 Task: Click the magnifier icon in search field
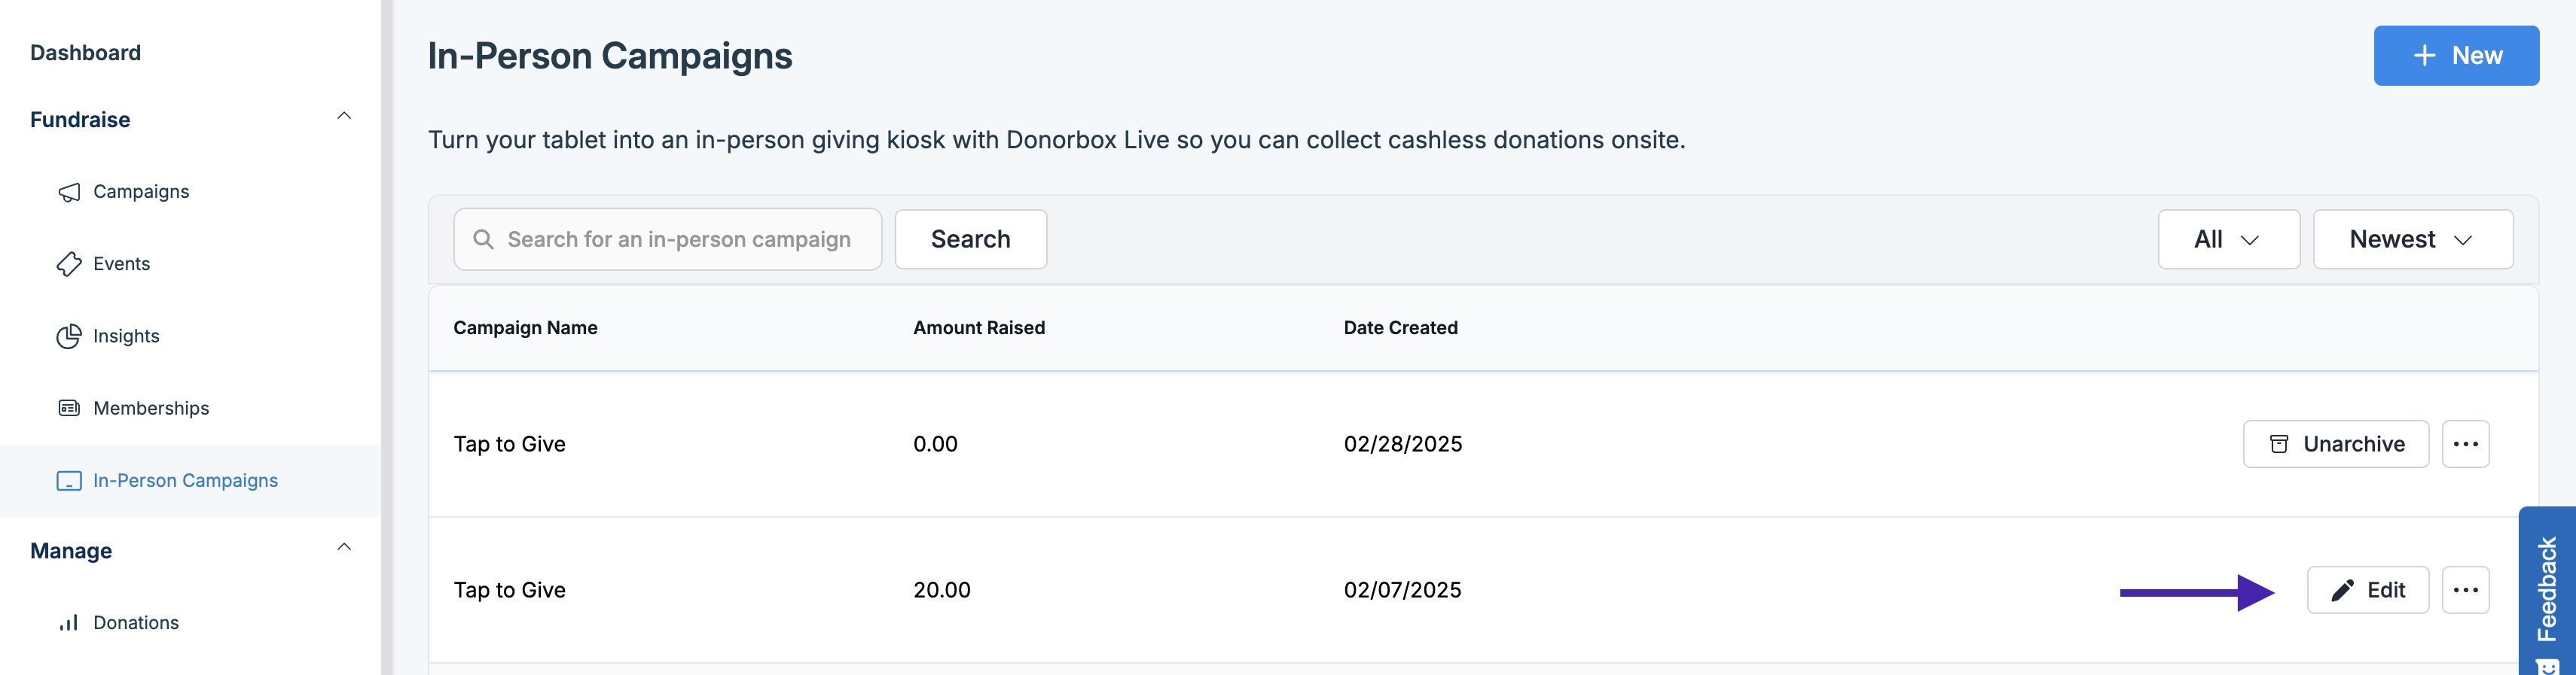483,239
